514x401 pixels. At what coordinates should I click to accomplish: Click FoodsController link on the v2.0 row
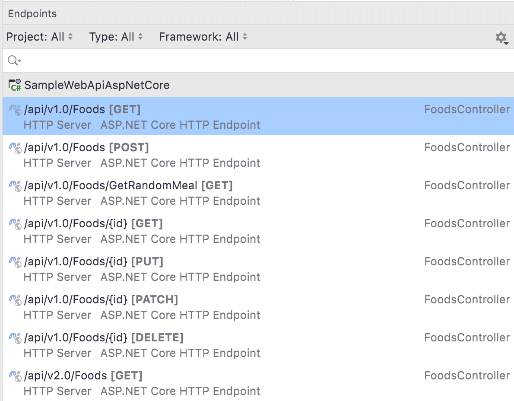tap(467, 376)
